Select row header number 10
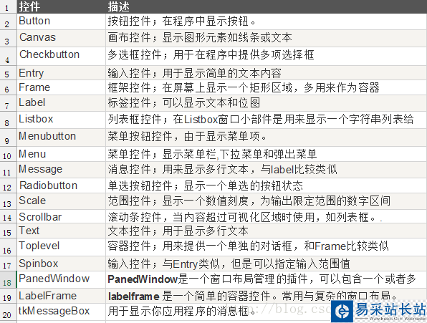Viewport: 427px width, 323px height. click(x=8, y=154)
